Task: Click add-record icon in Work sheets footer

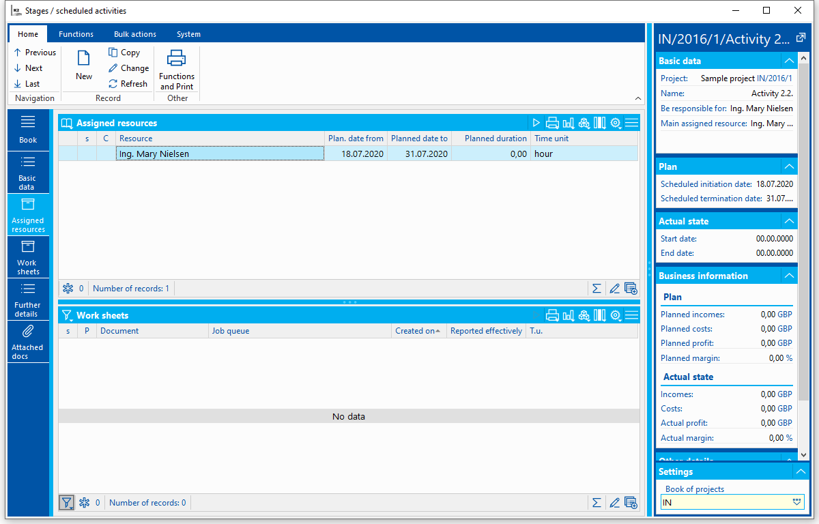Action: pyautogui.click(x=631, y=503)
